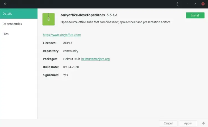Switch to the Details tab
208x127 pixels.
pyautogui.click(x=19, y=14)
